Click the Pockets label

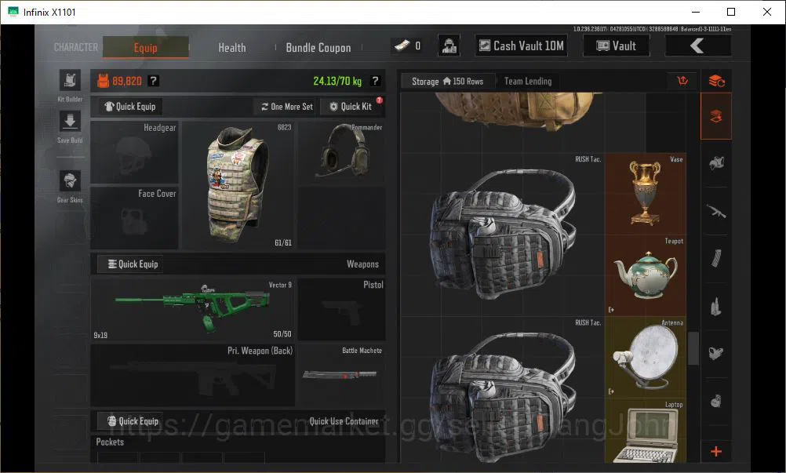110,442
